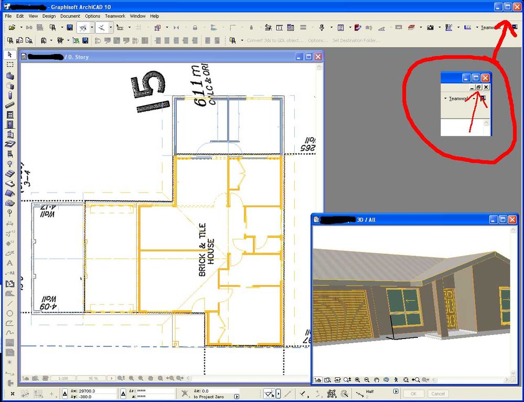Select the Door tool in the toolbox
The image size is (524, 402).
click(10, 124)
